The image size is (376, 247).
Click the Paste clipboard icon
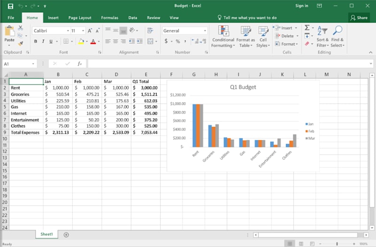(x=9, y=32)
